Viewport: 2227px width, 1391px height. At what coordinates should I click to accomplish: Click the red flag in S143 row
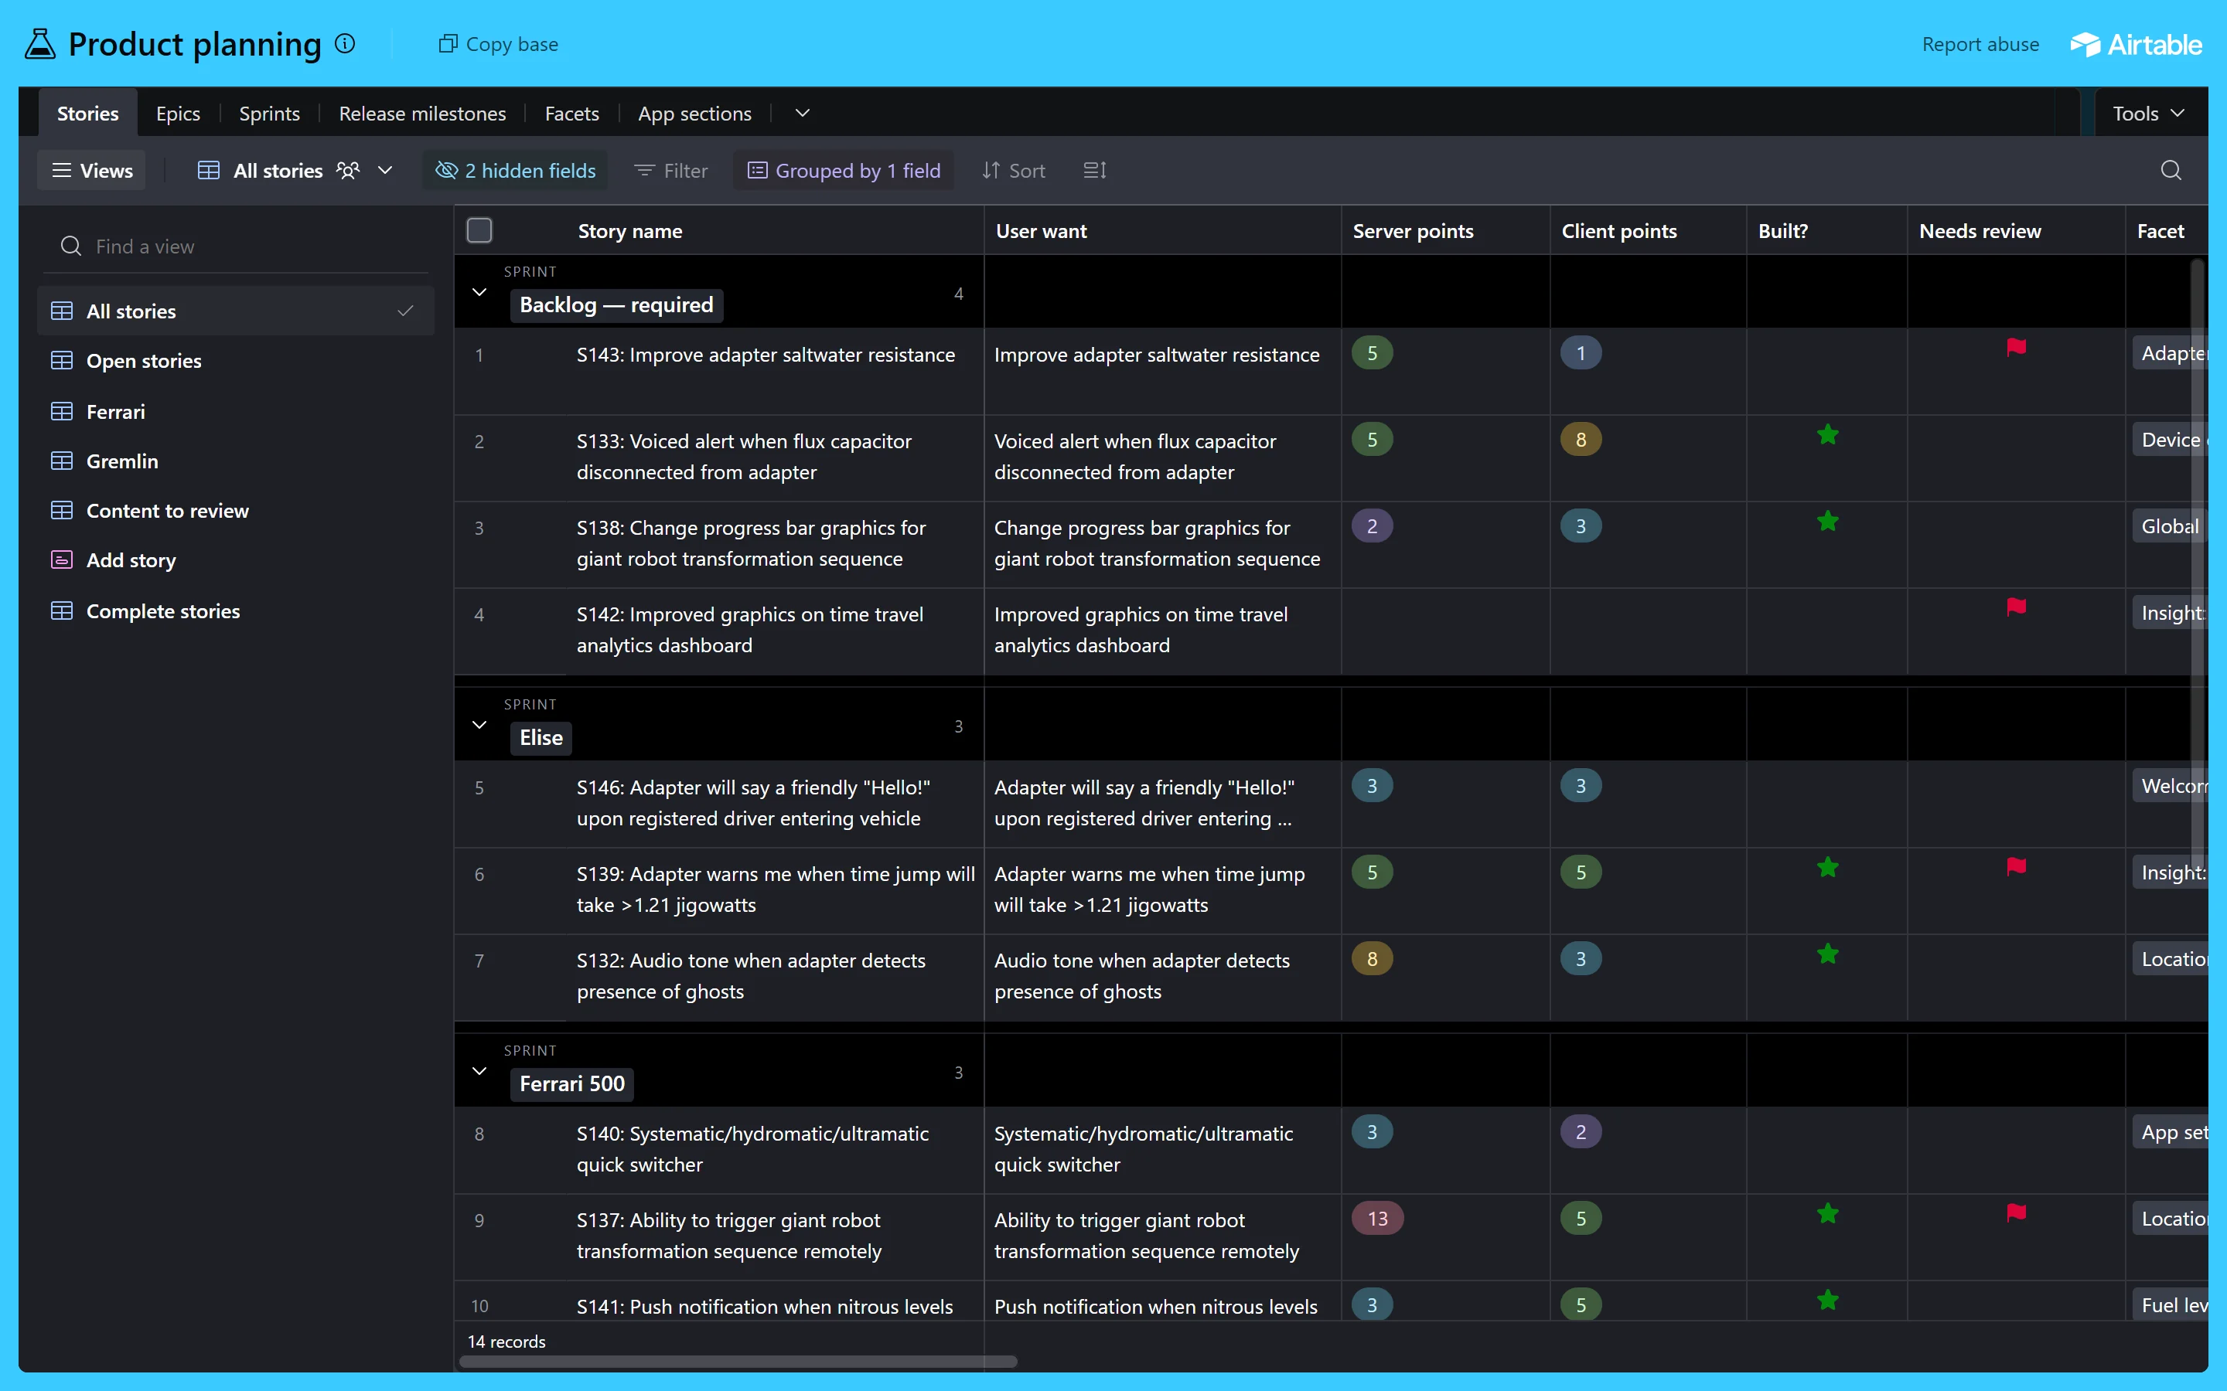tap(2016, 348)
